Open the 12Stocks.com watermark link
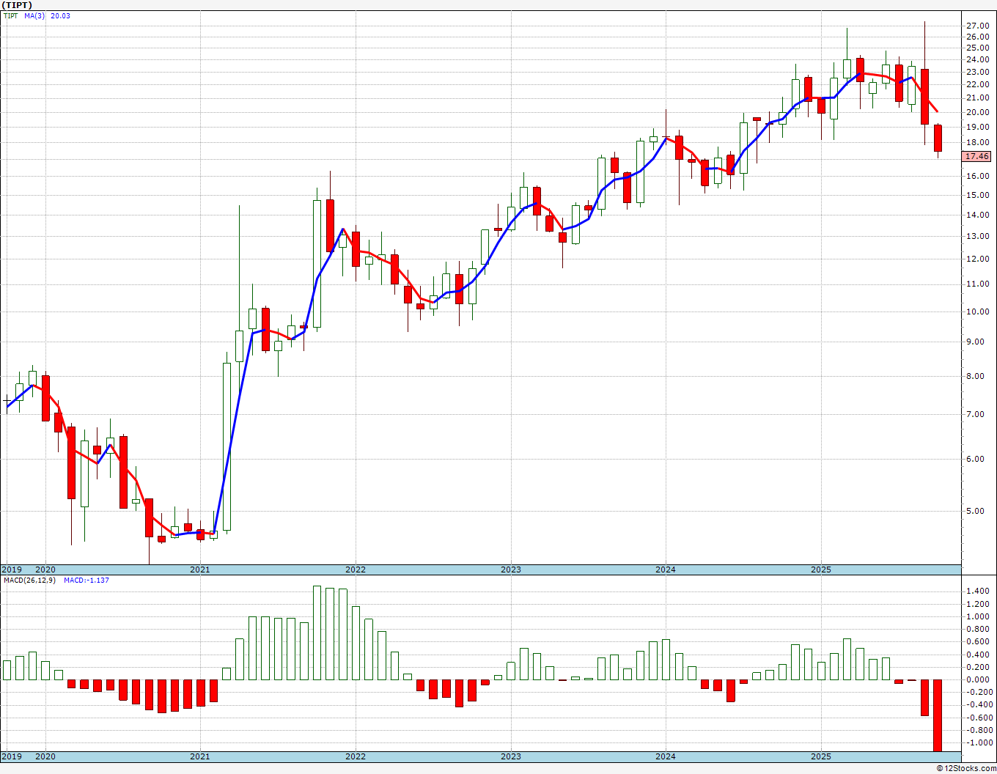 [966, 768]
